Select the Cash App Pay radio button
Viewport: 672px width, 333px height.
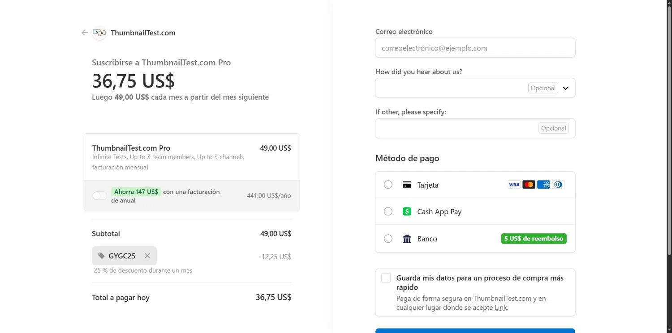tap(388, 211)
